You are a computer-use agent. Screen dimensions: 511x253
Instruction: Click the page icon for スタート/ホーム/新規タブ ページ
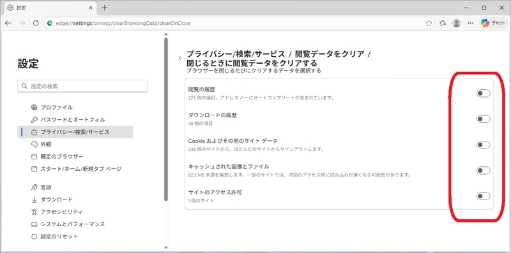(34, 169)
